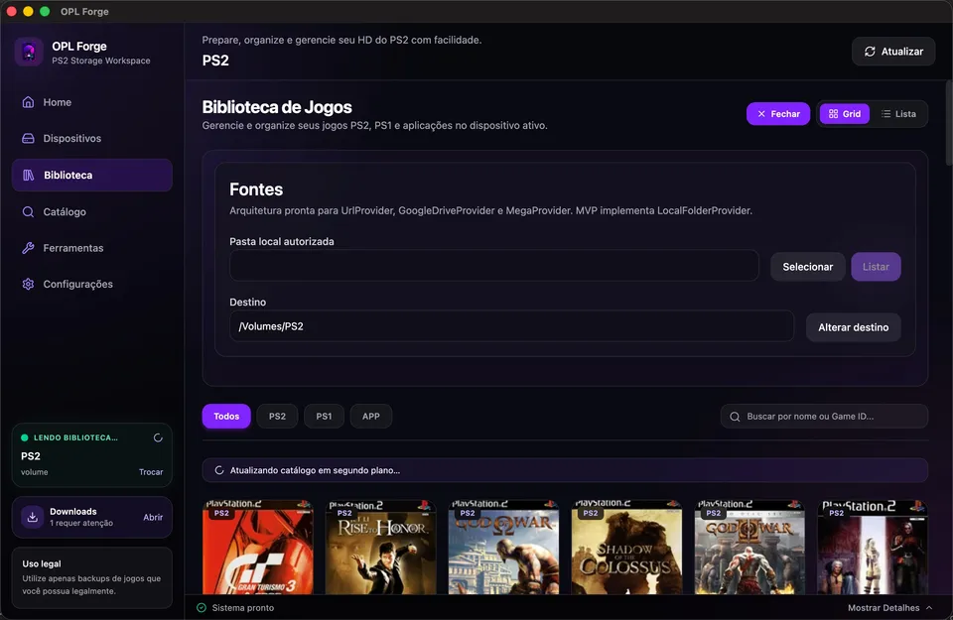The image size is (953, 620).
Task: Click the list lines icon in Lista
Action: pyautogui.click(x=886, y=113)
